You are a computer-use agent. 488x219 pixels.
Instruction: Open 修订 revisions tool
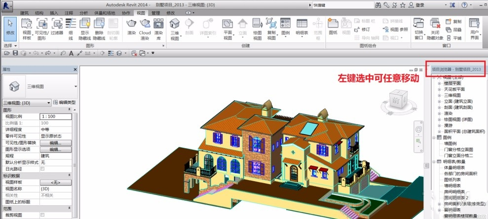362,30
